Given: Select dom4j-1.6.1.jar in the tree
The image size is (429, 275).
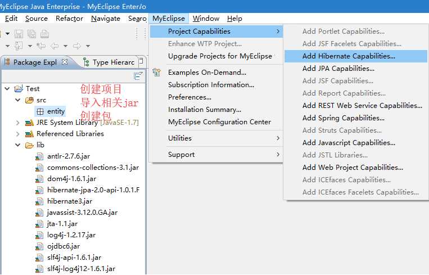Looking at the screenshot, I should 71,179.
